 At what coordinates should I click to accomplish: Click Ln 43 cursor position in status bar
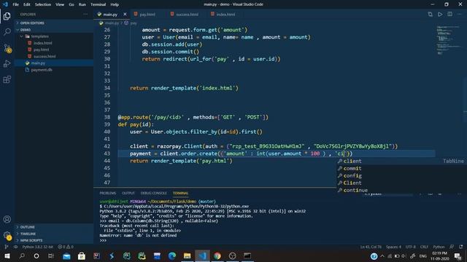coord(371,247)
